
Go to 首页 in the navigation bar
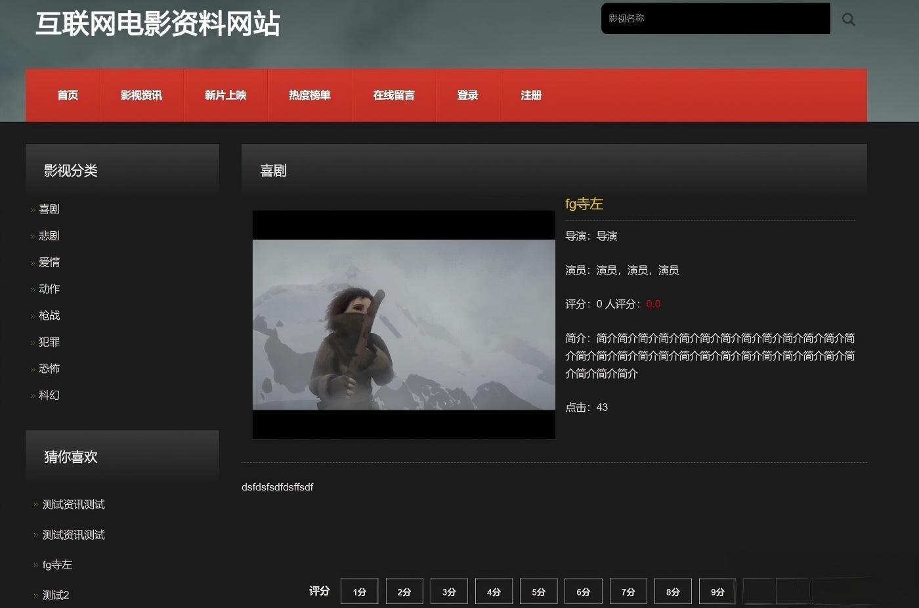[68, 95]
